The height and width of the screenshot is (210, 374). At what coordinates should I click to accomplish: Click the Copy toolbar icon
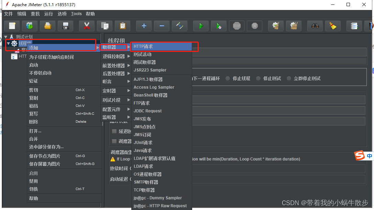pyautogui.click(x=105, y=26)
